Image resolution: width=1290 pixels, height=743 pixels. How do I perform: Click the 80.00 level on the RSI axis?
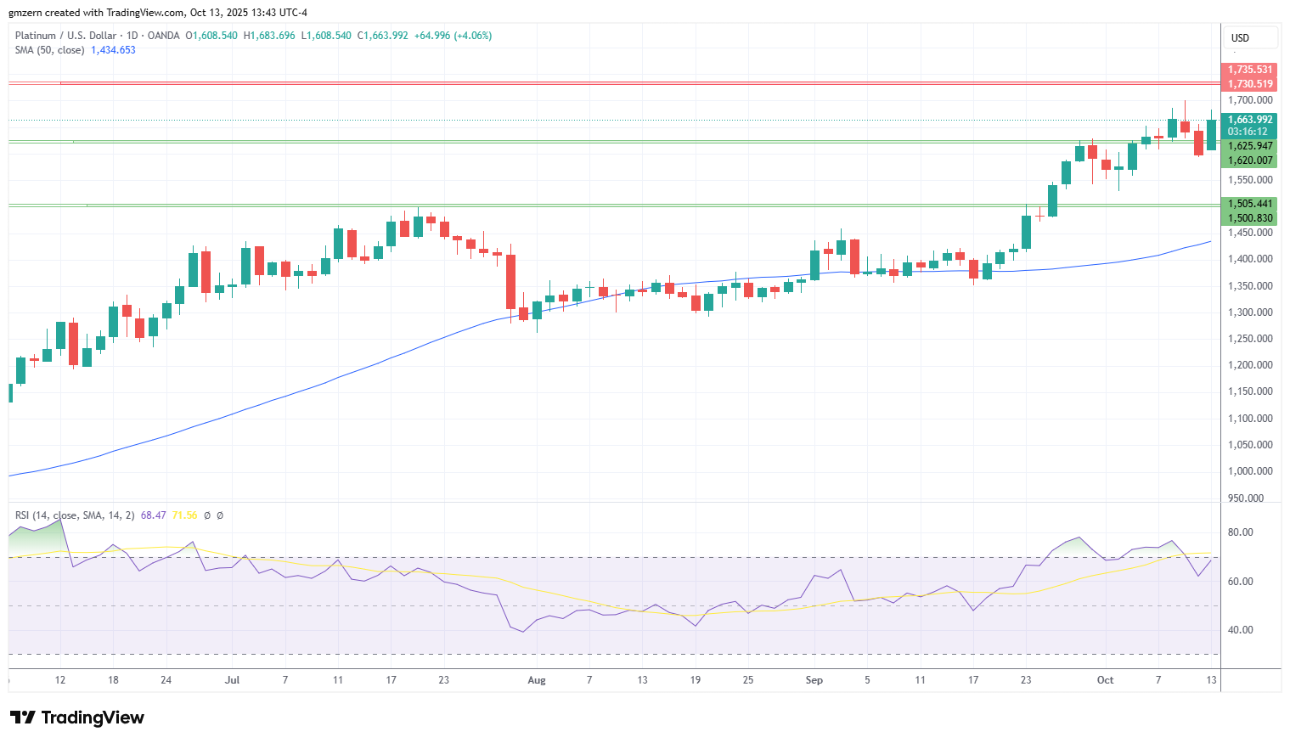[x=1241, y=532]
